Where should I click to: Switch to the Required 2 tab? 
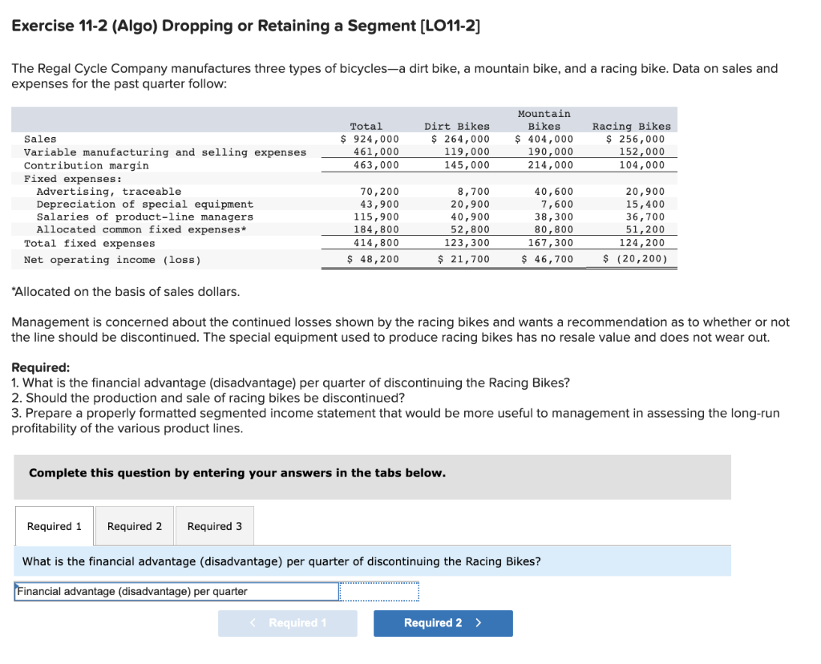point(134,526)
